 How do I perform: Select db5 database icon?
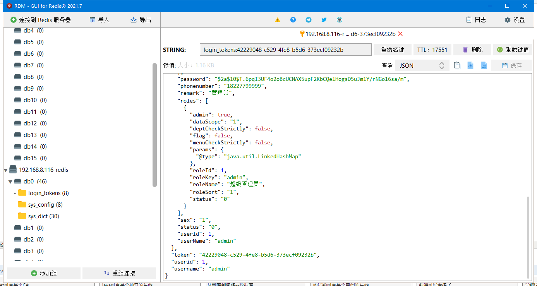click(x=18, y=42)
